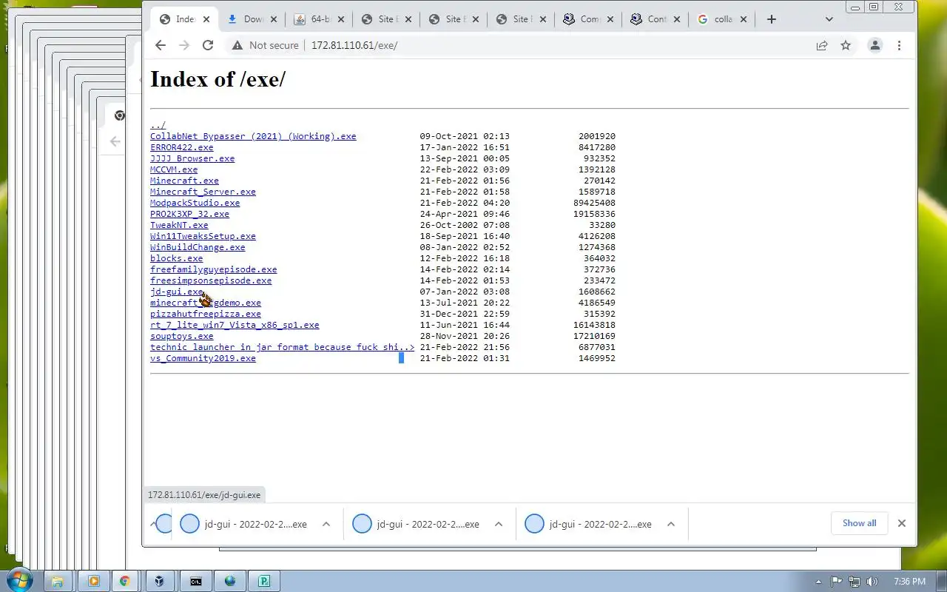Screen dimensions: 947x592
Task: Click the pizzahutfreepizza.exe link
Action: 206,314
